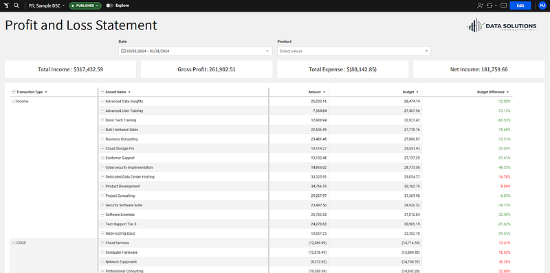
Task: Click the Date range input field
Action: pyautogui.click(x=195, y=51)
